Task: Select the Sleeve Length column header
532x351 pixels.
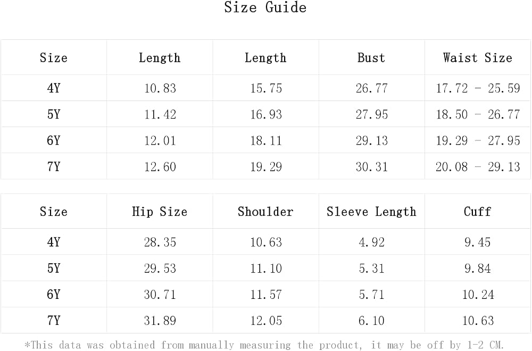Action: coord(371,212)
